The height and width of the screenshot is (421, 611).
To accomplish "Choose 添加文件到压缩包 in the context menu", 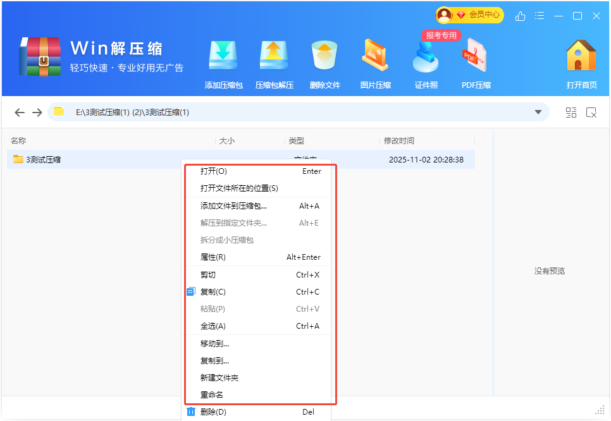I will point(233,205).
